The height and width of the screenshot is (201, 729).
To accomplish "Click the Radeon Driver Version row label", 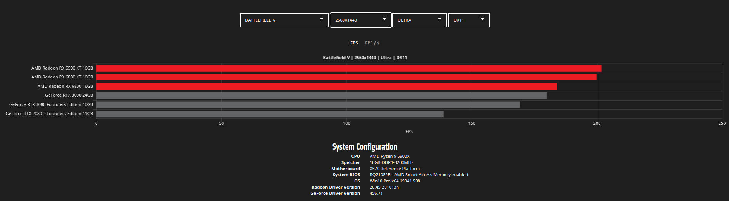I will pyautogui.click(x=336, y=187).
